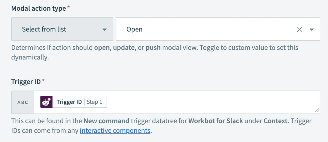Click the textarea resize handle in Trigger ID
The image size is (328, 142).
click(317, 110)
